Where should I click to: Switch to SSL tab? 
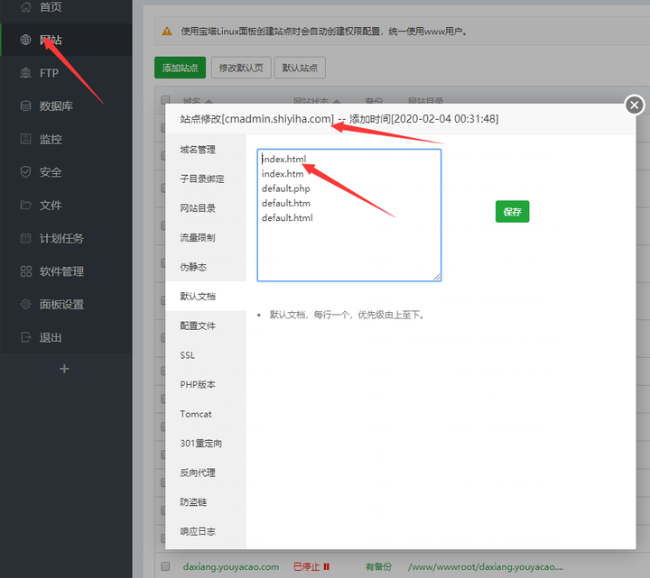(x=206, y=355)
